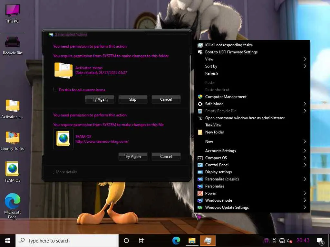330x247 pixels.
Task: Click the Boot to UEFI gear icon
Action: [x=200, y=52]
